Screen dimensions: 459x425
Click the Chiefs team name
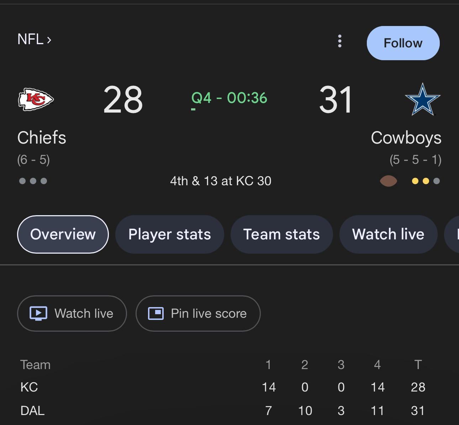click(x=42, y=138)
